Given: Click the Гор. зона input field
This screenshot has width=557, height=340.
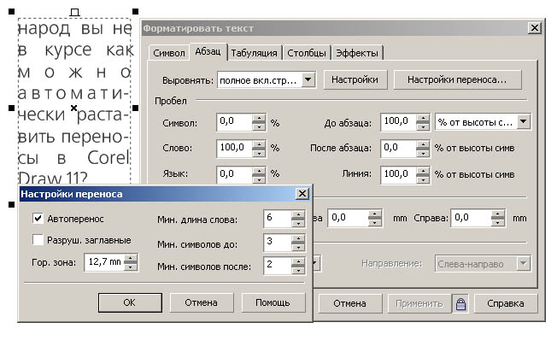Looking at the screenshot, I should (104, 262).
